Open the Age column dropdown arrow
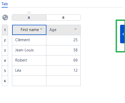The width and height of the screenshot is (125, 103). tap(75, 29)
